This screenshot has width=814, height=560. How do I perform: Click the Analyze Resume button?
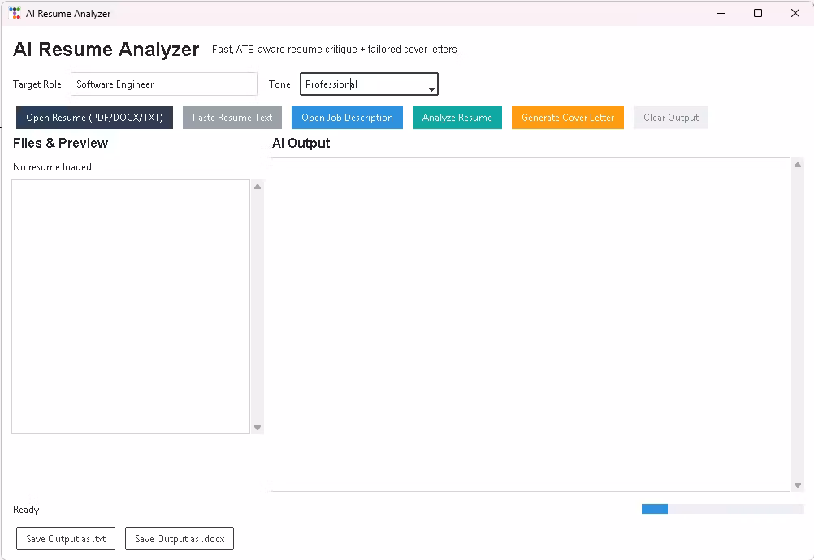pos(457,118)
